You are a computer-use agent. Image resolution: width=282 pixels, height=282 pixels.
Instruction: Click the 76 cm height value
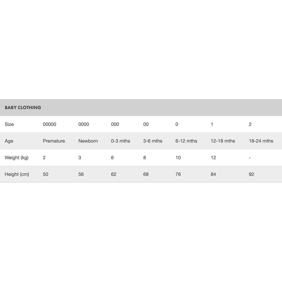[x=178, y=174]
